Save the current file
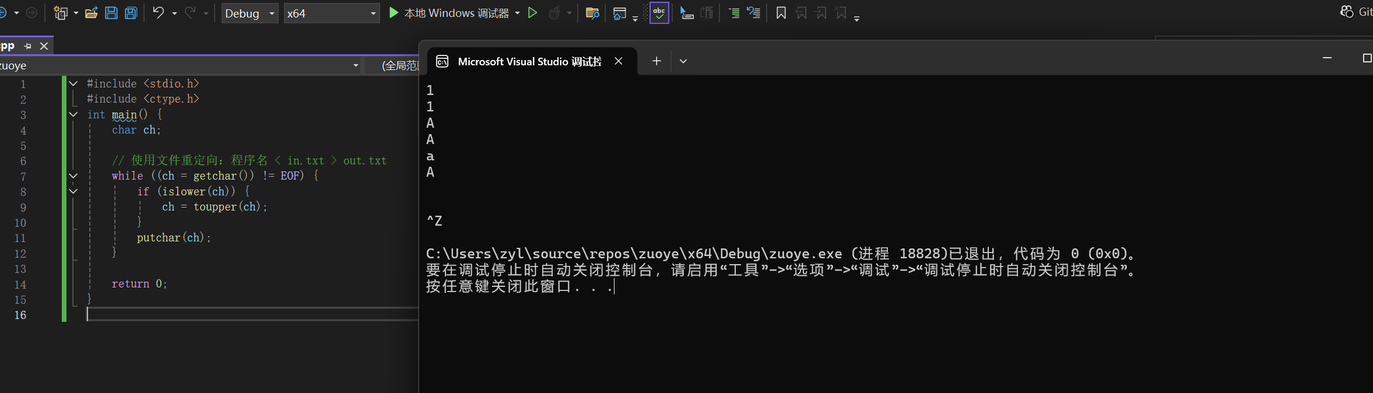Viewport: 1373px width, 393px height. (x=111, y=13)
